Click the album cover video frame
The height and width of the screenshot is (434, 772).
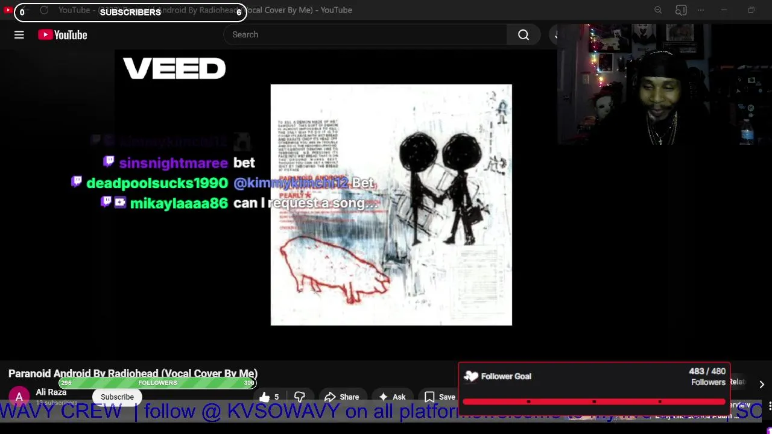391,205
